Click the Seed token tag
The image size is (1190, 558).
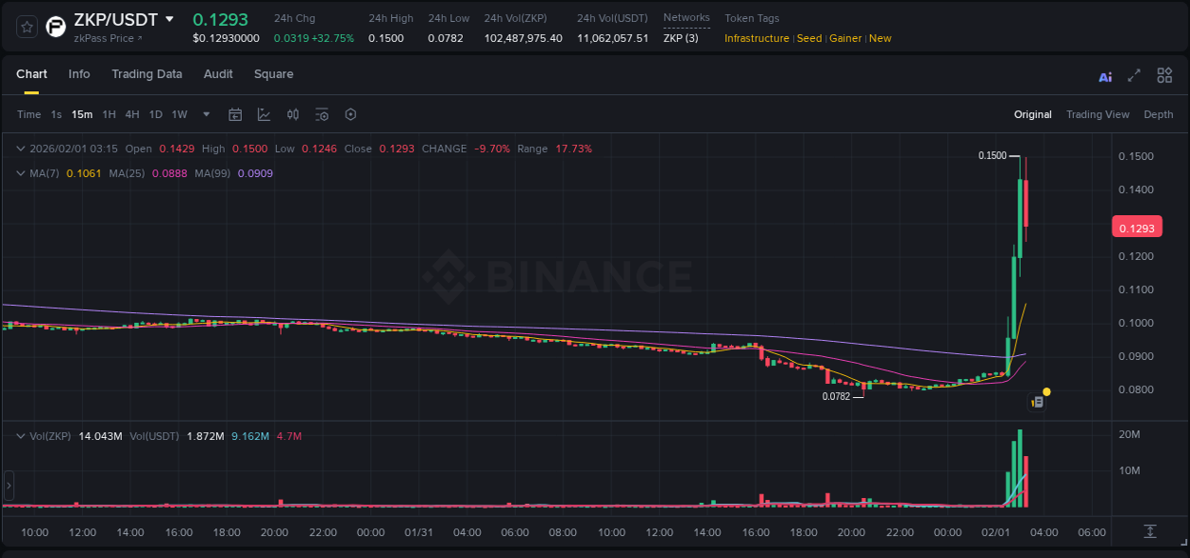pos(808,38)
